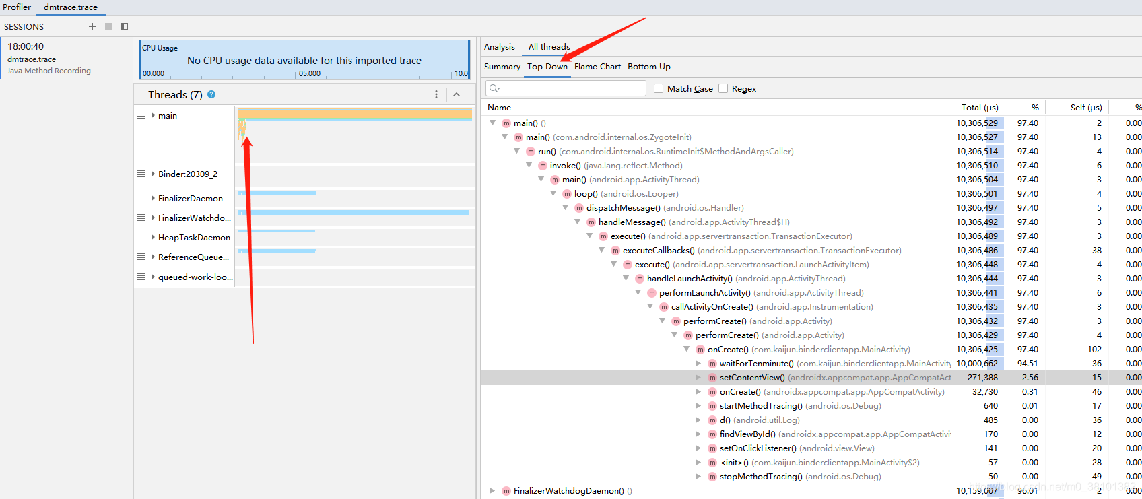
Task: Select the d() android.util.Log row
Action: pyautogui.click(x=811, y=420)
